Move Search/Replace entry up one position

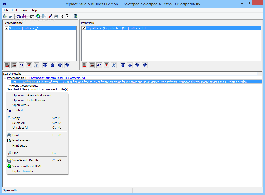(52, 65)
